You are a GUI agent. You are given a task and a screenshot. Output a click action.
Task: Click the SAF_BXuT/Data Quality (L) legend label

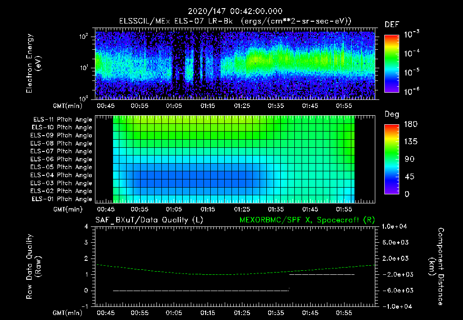point(149,220)
